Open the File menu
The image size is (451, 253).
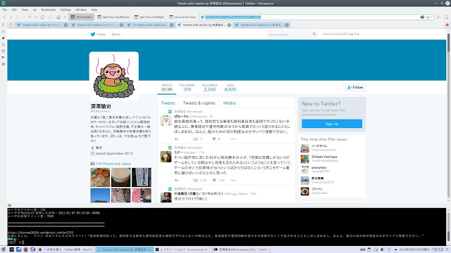click(5, 10)
